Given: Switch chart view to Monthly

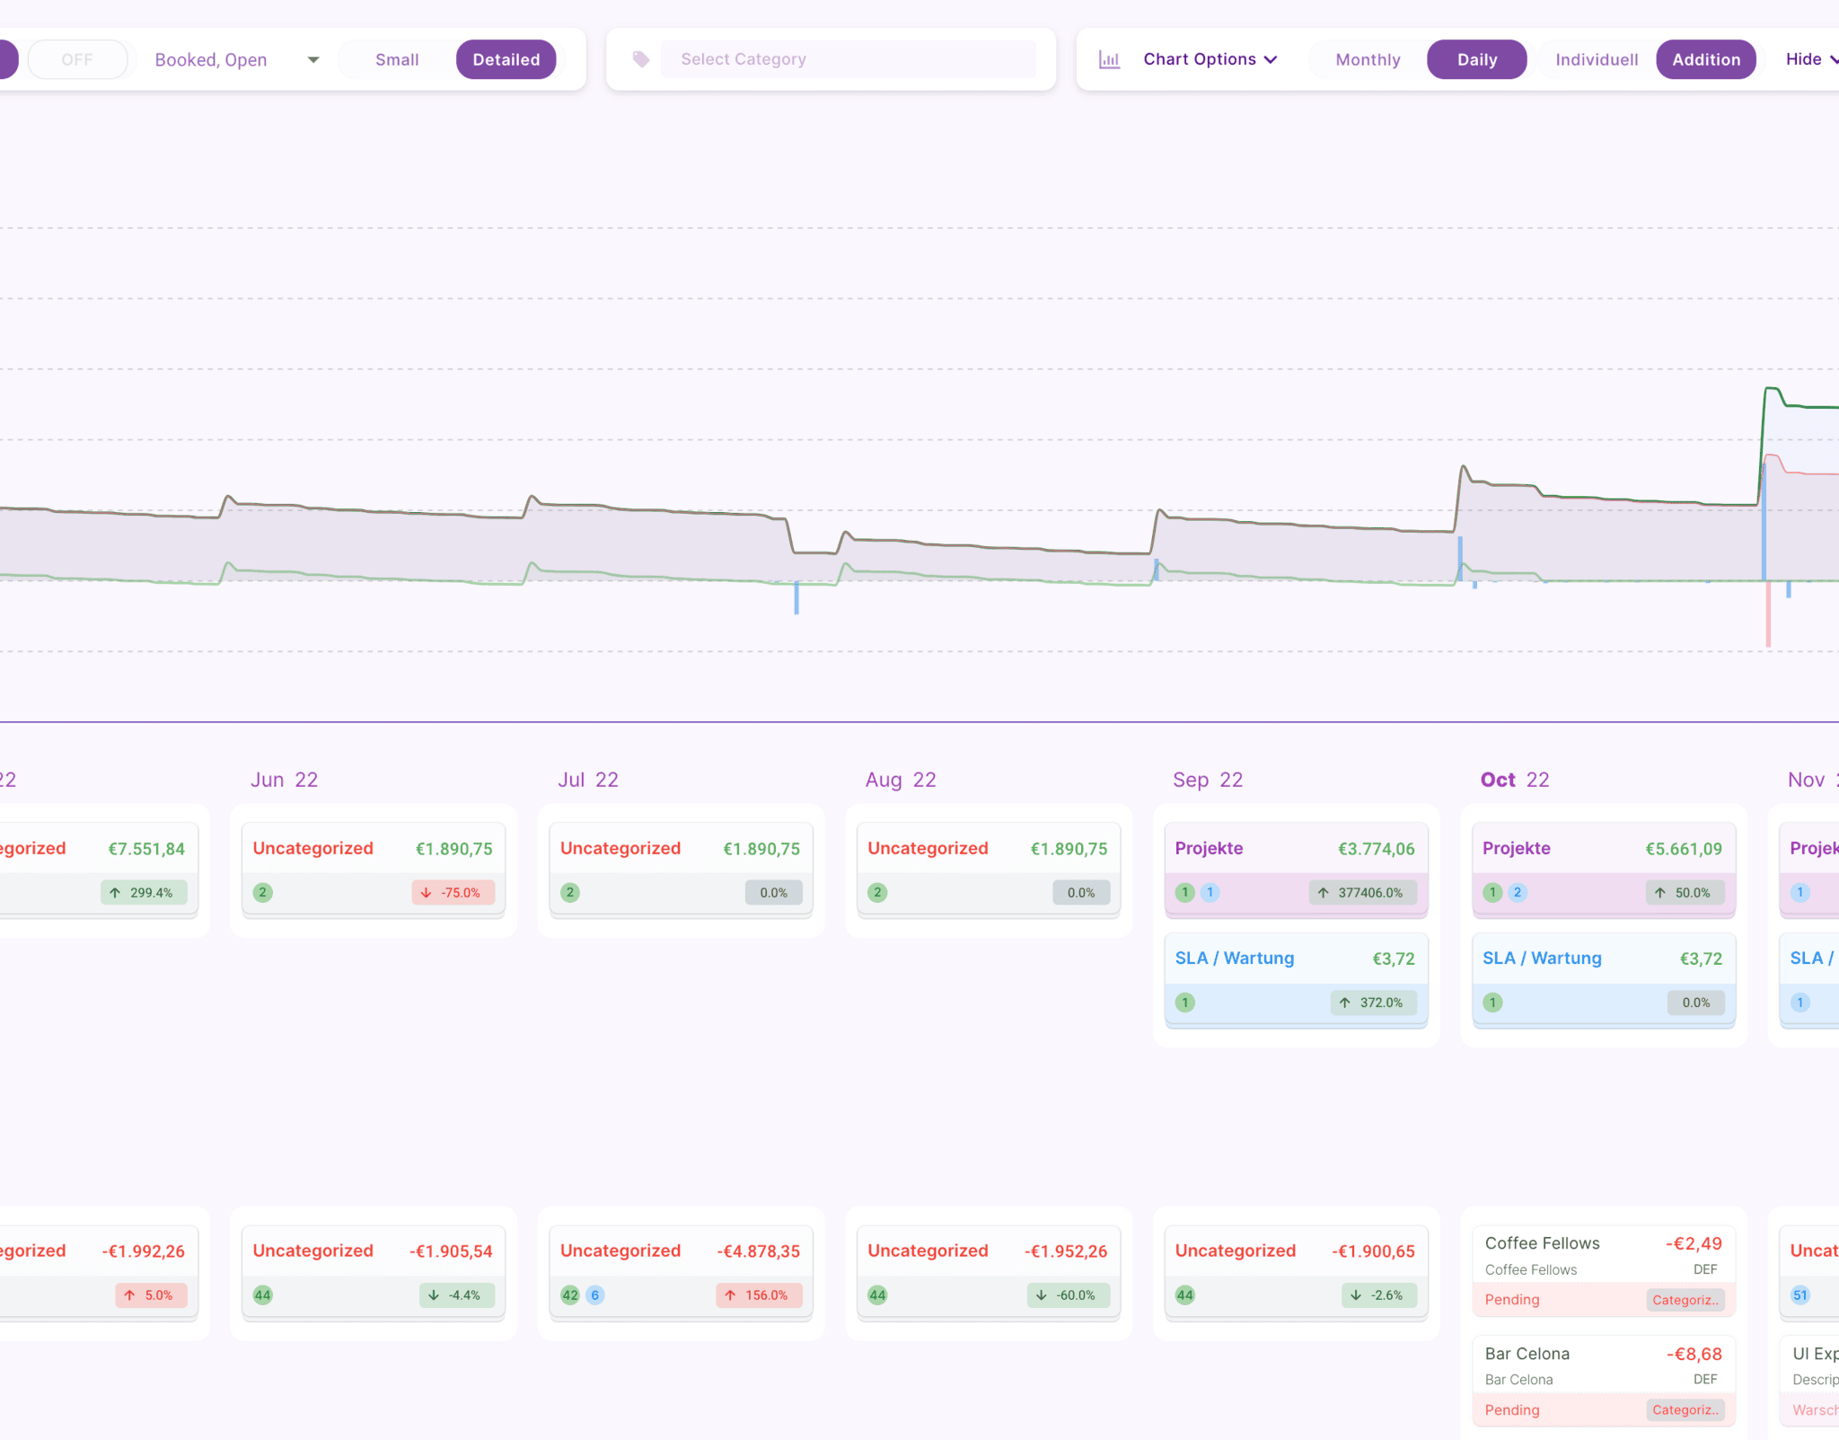Looking at the screenshot, I should (1367, 59).
